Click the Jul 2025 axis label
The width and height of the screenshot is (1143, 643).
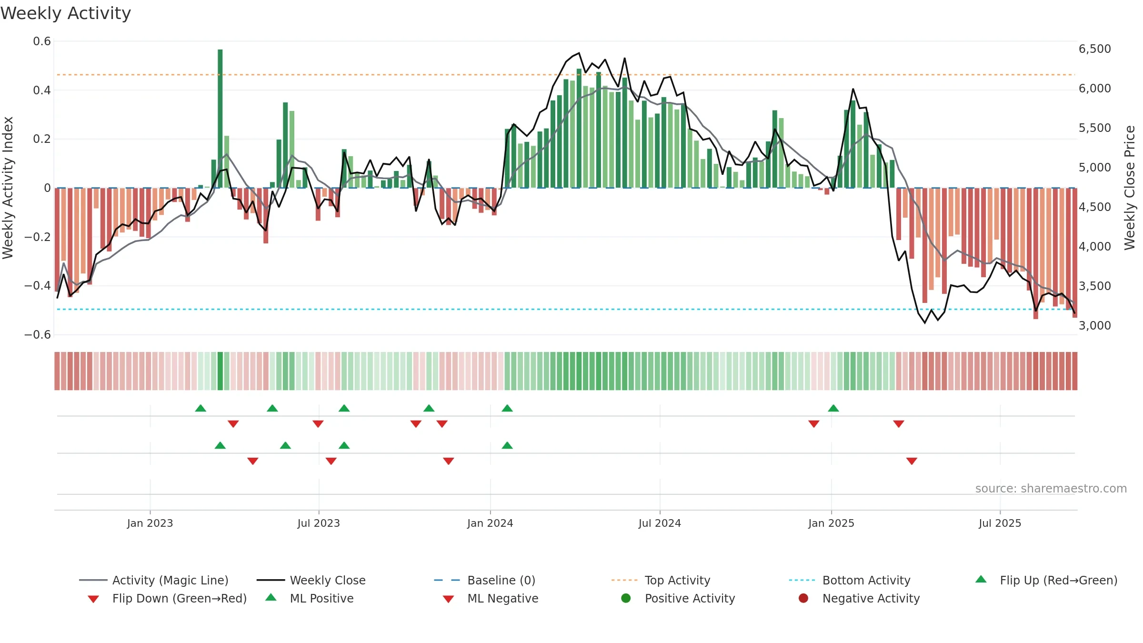coord(1000,523)
